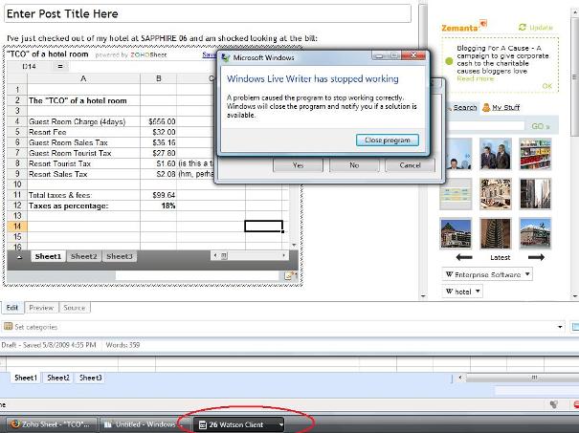Click the embedded sheet horizontal scrollbar thumb

tap(224, 255)
